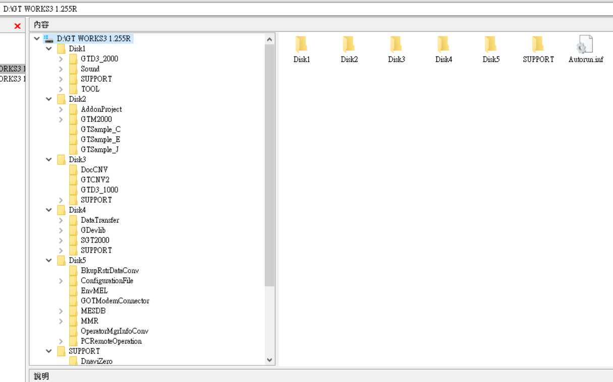This screenshot has height=382, width=613.
Task: Select the Disk4 folder icon in content pane
Action: coord(443,45)
